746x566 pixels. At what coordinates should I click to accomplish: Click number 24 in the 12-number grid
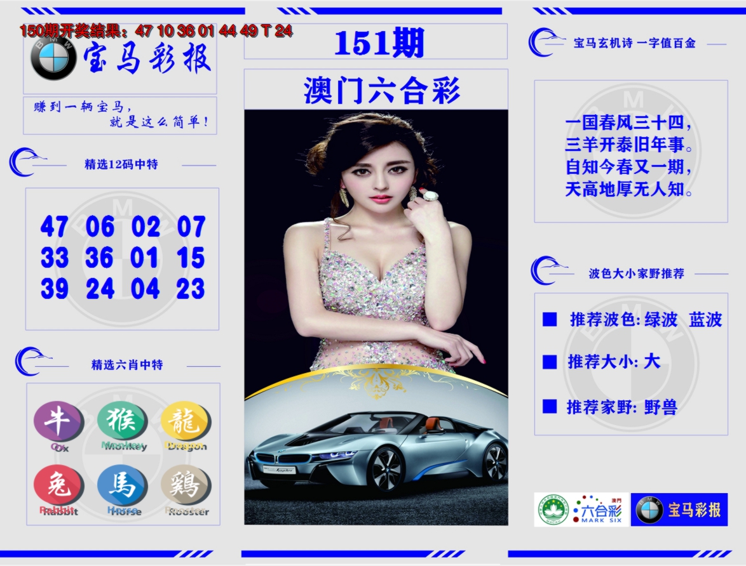click(x=100, y=289)
